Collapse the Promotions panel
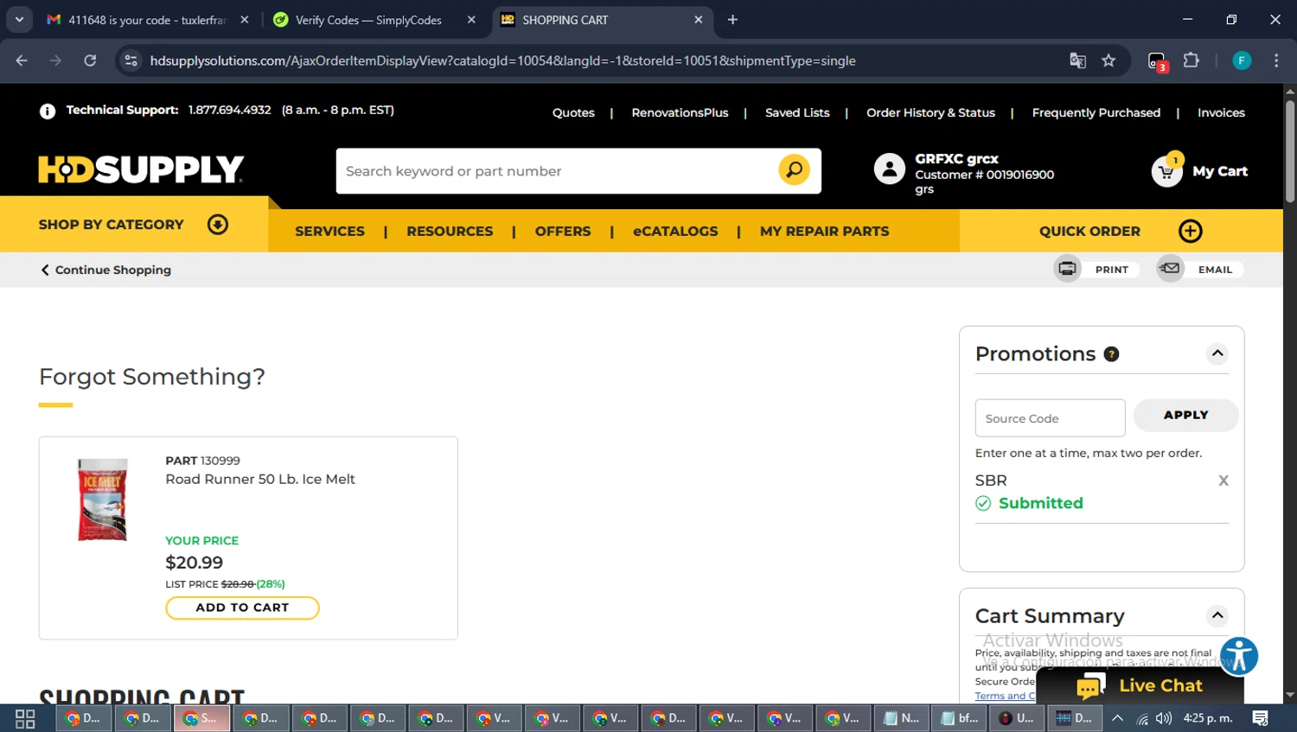The image size is (1297, 732). pos(1217,353)
